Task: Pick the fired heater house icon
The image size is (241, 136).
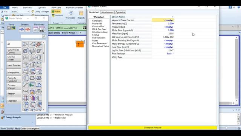Action: point(32,91)
